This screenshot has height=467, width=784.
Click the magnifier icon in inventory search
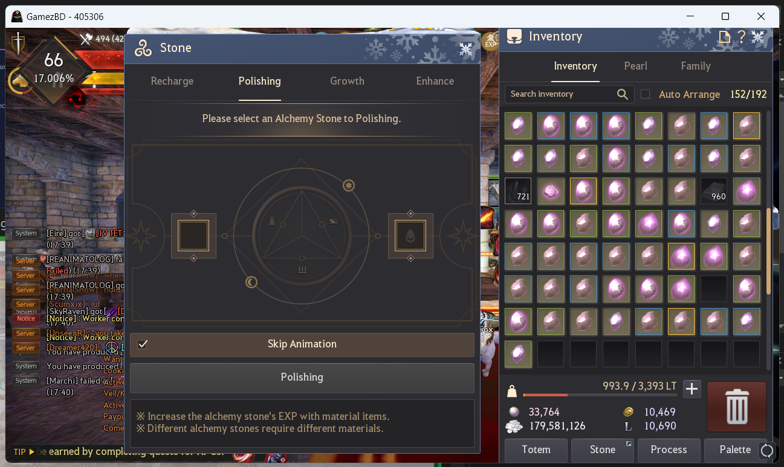click(x=622, y=94)
